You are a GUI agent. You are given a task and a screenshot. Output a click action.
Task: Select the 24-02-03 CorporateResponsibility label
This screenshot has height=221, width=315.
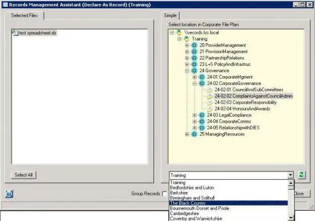[x=246, y=103]
